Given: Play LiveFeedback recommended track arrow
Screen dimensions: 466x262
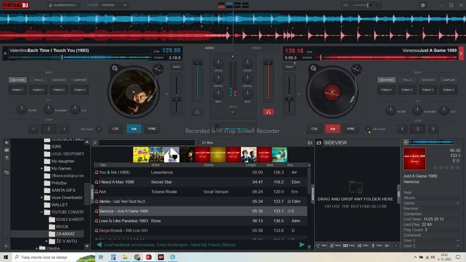Looking at the screenshot, I should 302,245.
